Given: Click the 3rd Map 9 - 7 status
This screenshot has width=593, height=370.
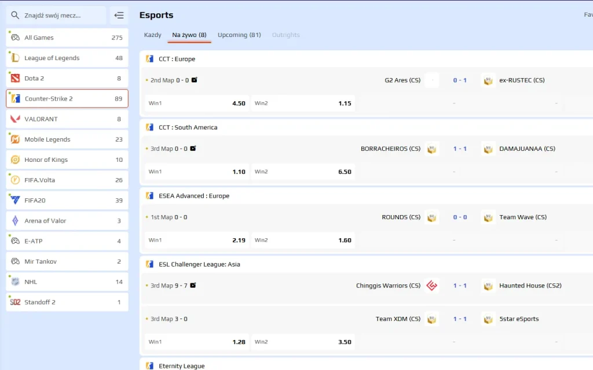Looking at the screenshot, I should pos(169,286).
